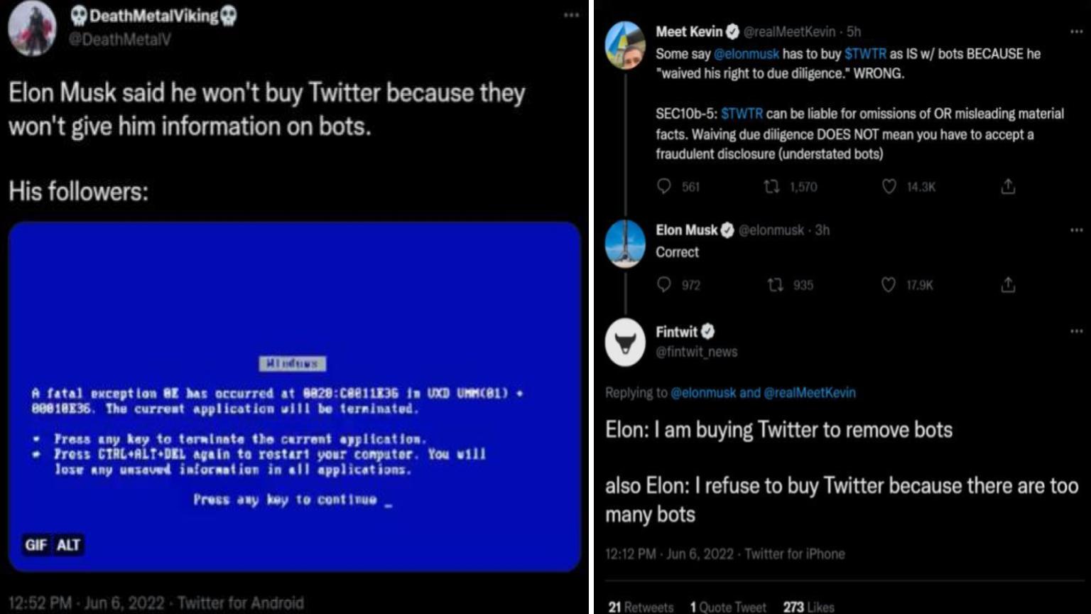Reply to Meet Kevin's tweet
Image resolution: width=1091 pixels, height=614 pixels.
[665, 187]
